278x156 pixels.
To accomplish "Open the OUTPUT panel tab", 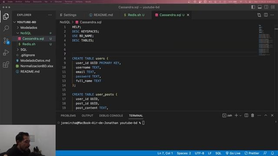I will [87, 116].
